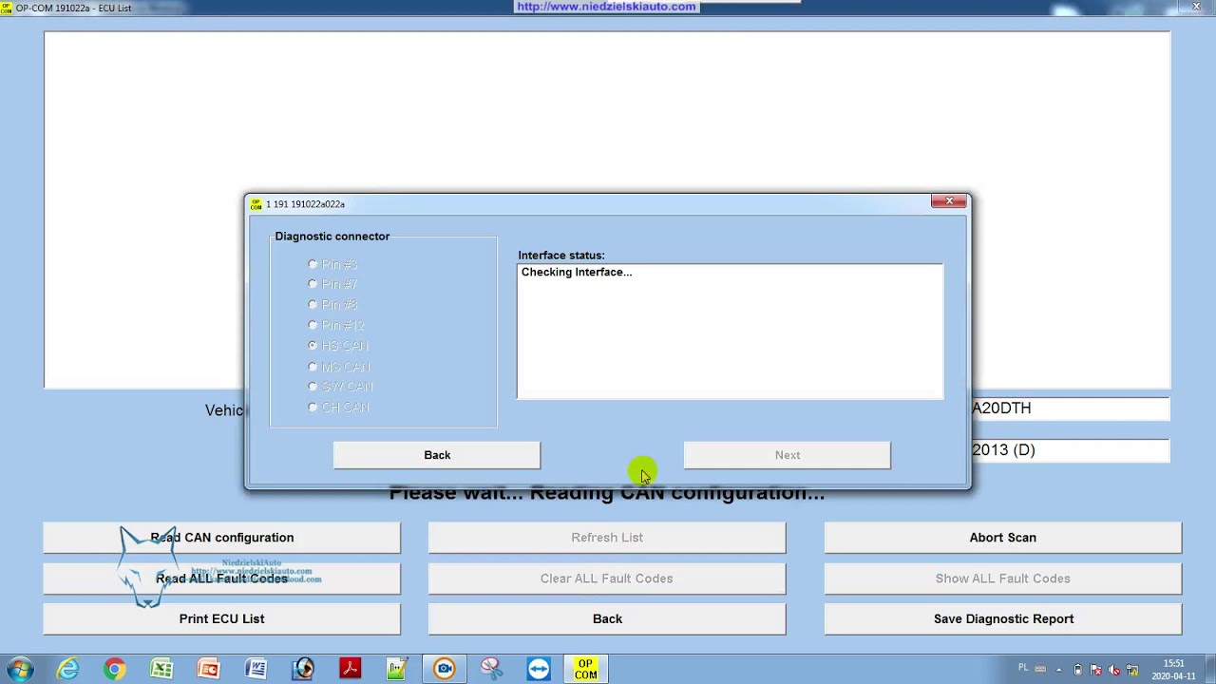Open Google Chrome from the taskbar
Viewport: 1216px width, 684px height.
(114, 669)
